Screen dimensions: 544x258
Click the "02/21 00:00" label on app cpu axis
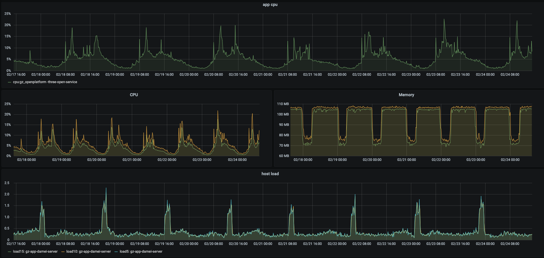(263, 75)
